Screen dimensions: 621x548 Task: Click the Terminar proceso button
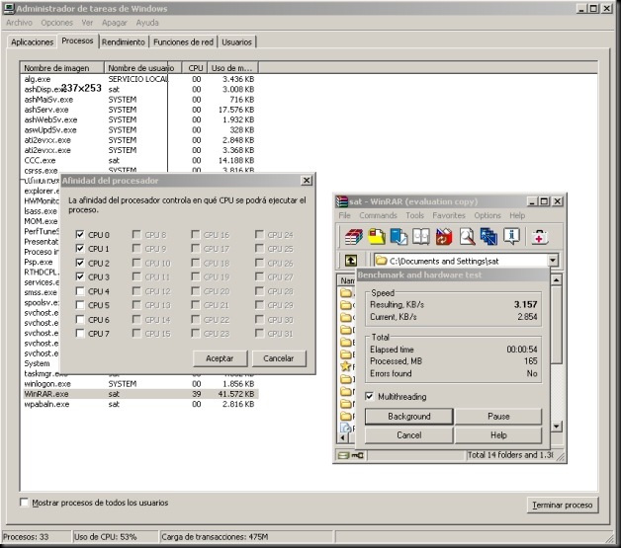tap(563, 505)
